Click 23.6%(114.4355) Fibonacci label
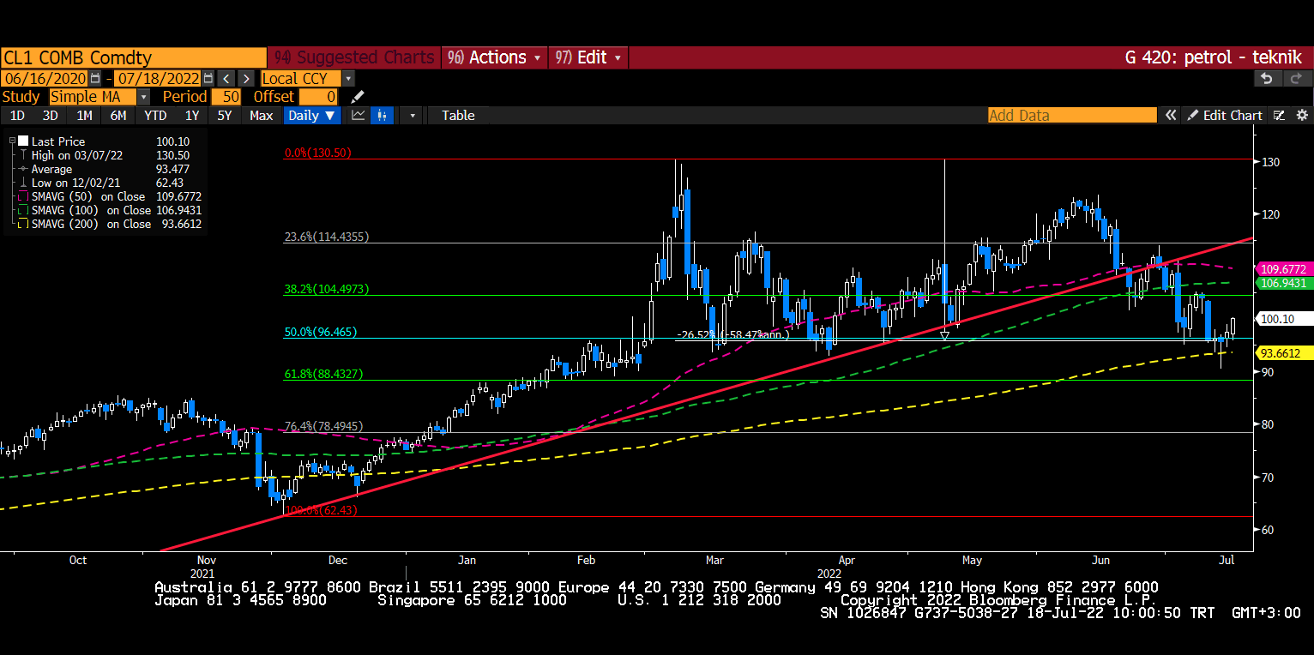This screenshot has width=1314, height=655. tap(327, 237)
